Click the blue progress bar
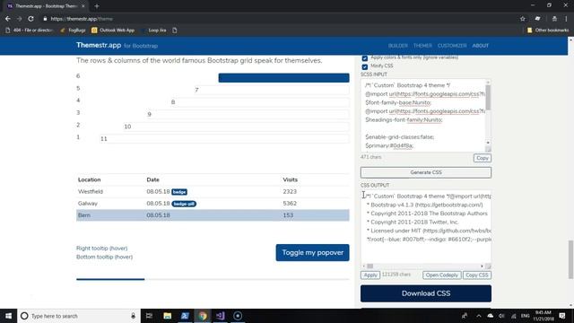This screenshot has height=323, width=574. click(110, 279)
